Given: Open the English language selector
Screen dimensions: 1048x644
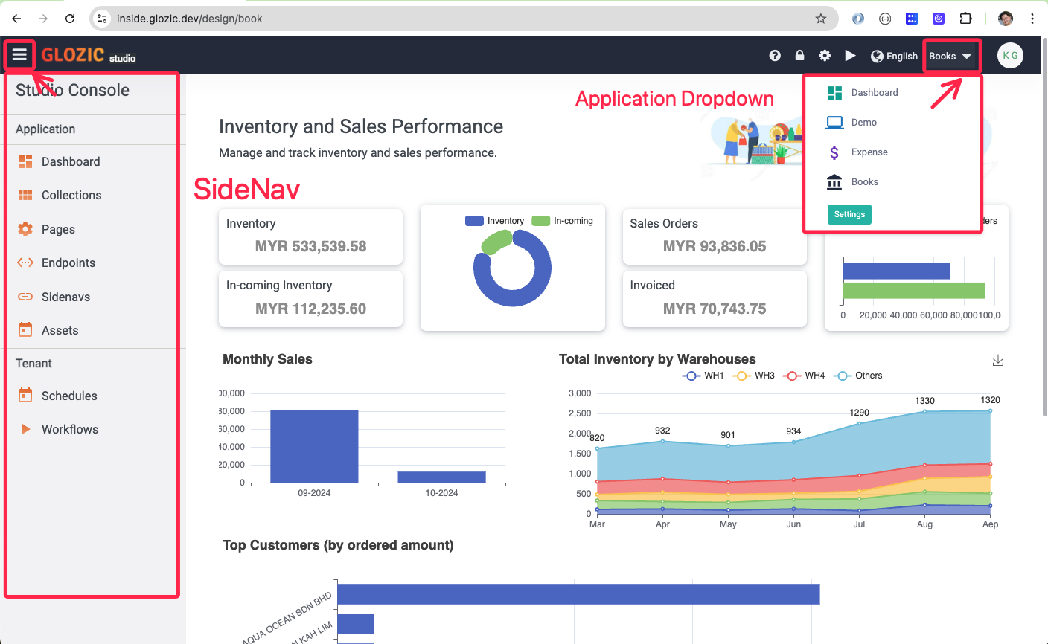Looking at the screenshot, I should (894, 56).
